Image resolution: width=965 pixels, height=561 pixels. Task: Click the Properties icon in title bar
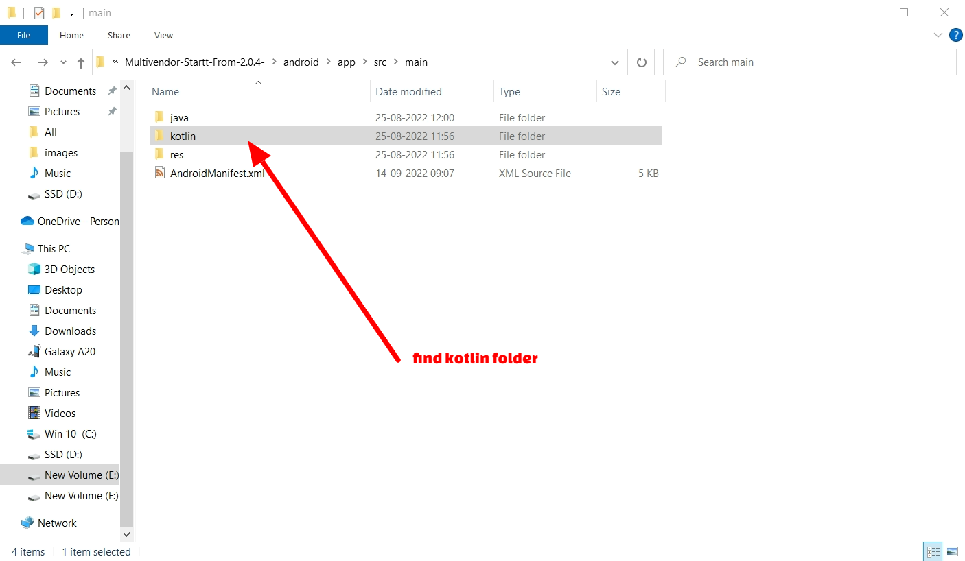(39, 12)
